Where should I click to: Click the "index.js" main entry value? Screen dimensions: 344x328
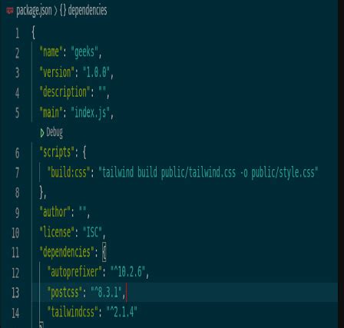[91, 113]
